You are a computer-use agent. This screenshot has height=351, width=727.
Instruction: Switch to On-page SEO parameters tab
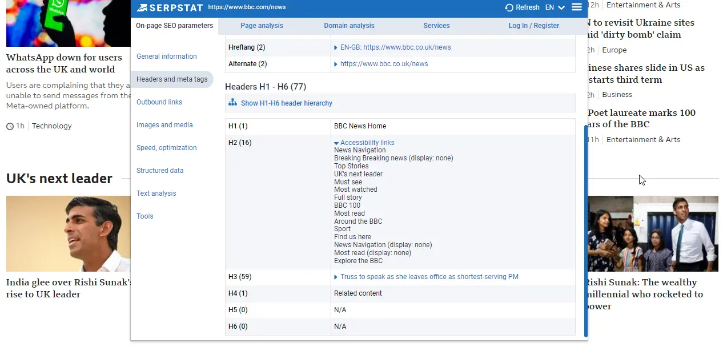(x=174, y=26)
